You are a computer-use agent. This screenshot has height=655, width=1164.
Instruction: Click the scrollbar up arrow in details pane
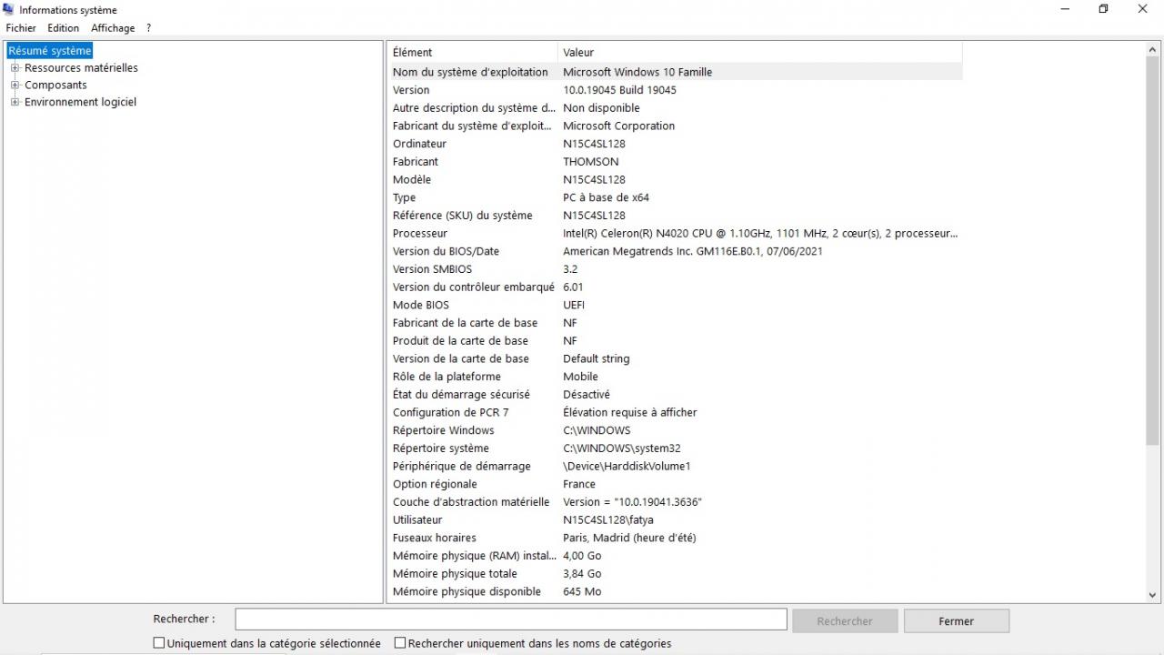point(1153,50)
